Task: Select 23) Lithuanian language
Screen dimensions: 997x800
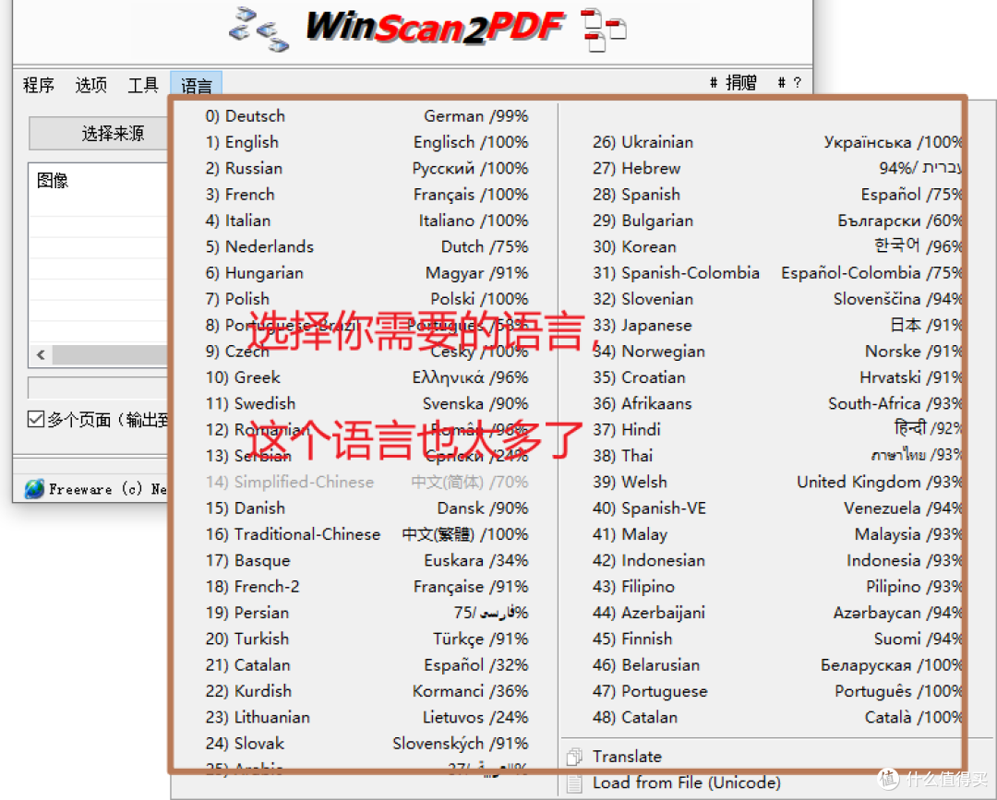Action: pyautogui.click(x=366, y=717)
